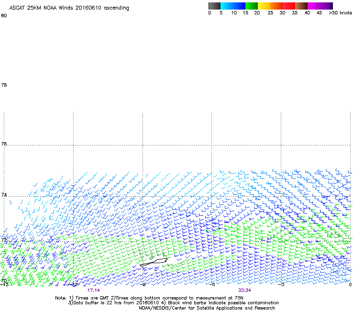
Task: Click the '40' legend tick label
Action: tap(307, 13)
